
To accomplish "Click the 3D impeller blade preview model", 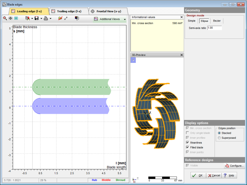I will tap(157, 113).
